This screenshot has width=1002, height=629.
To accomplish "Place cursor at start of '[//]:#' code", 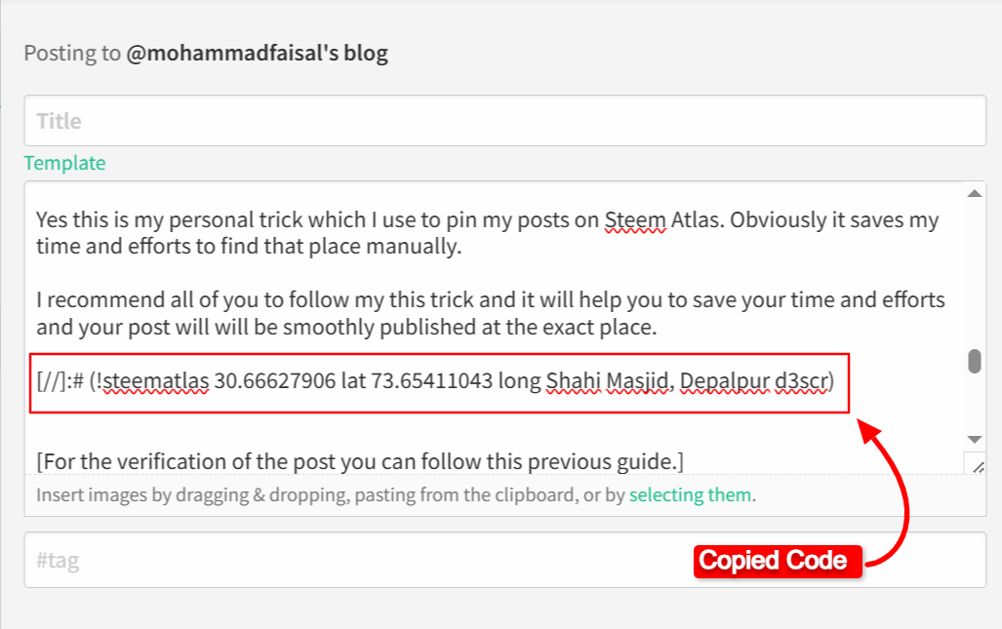I will [x=38, y=382].
